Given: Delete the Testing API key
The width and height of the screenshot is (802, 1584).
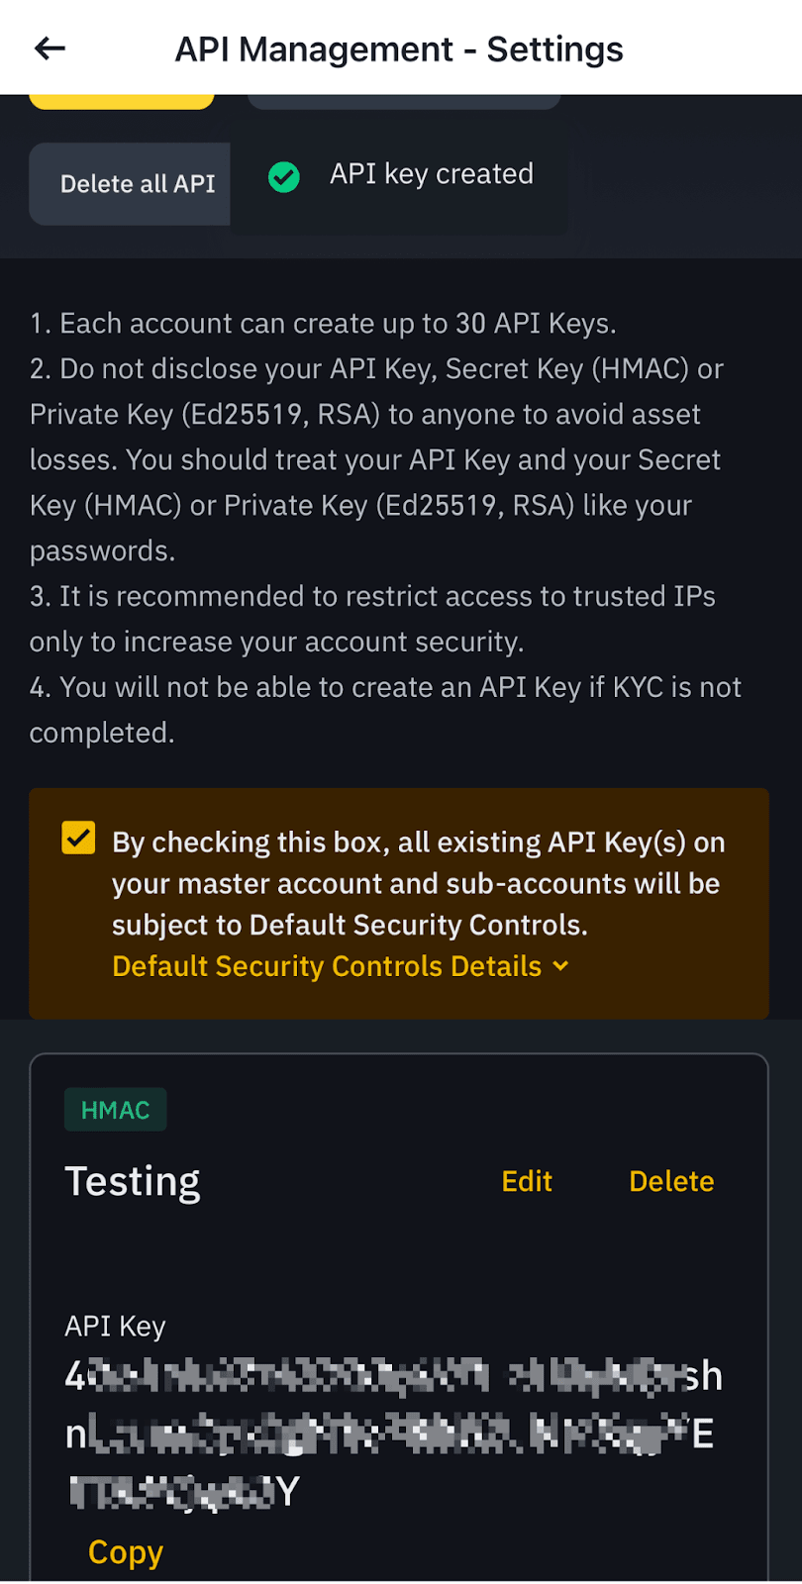Looking at the screenshot, I should 671,1180.
